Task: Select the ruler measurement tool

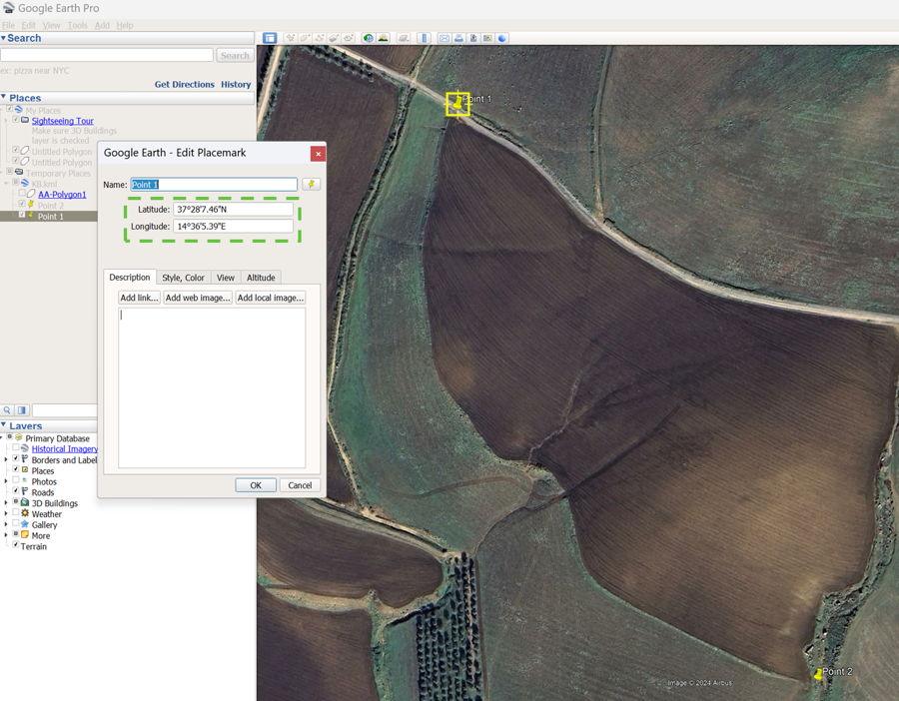Action: (x=425, y=38)
